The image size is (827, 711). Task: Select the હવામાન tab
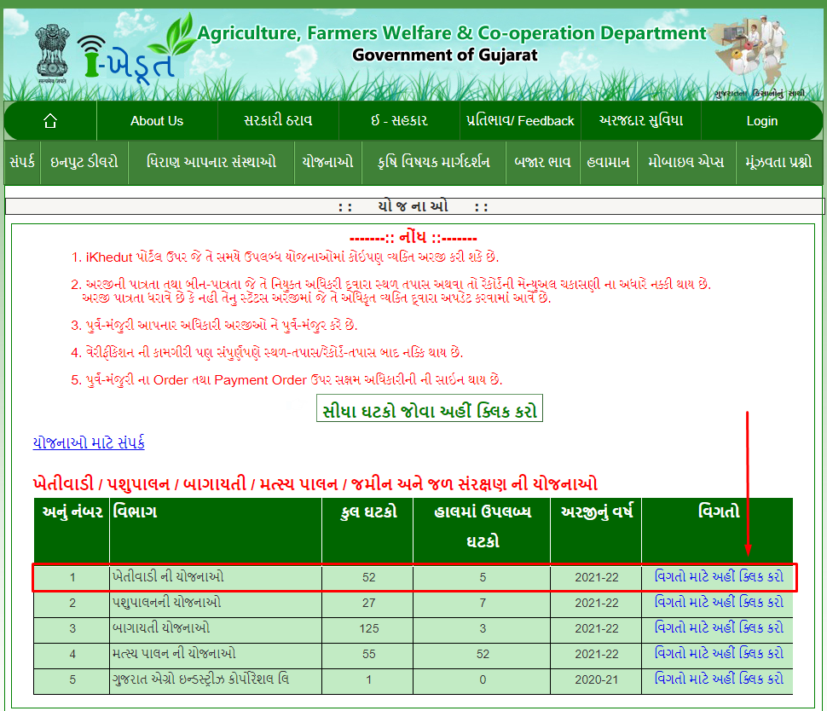click(x=609, y=163)
